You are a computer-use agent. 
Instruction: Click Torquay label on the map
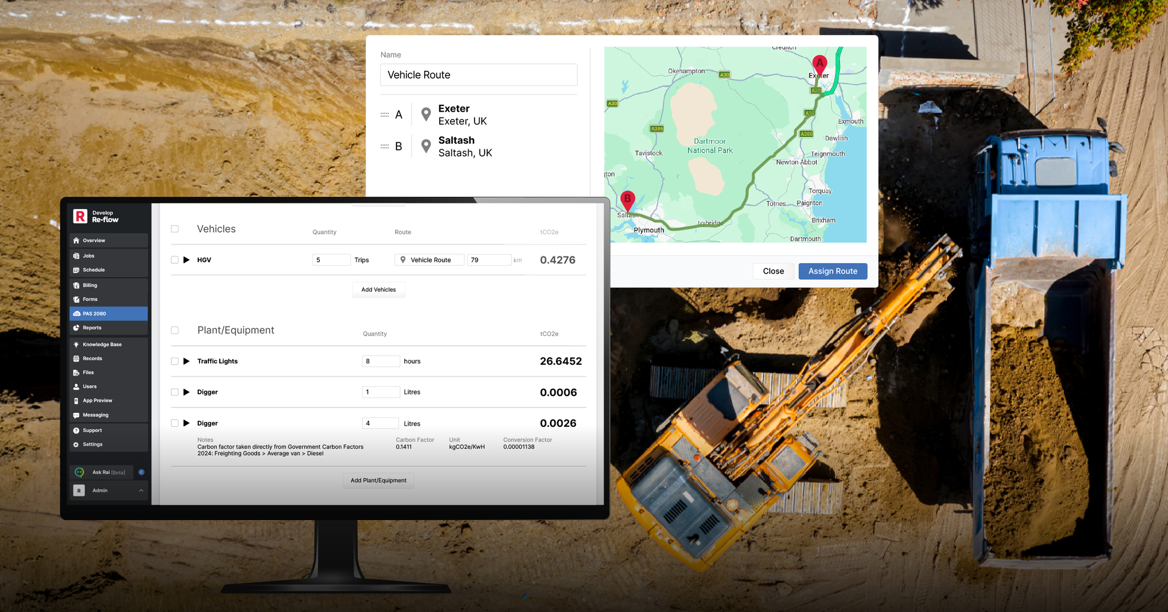click(820, 191)
